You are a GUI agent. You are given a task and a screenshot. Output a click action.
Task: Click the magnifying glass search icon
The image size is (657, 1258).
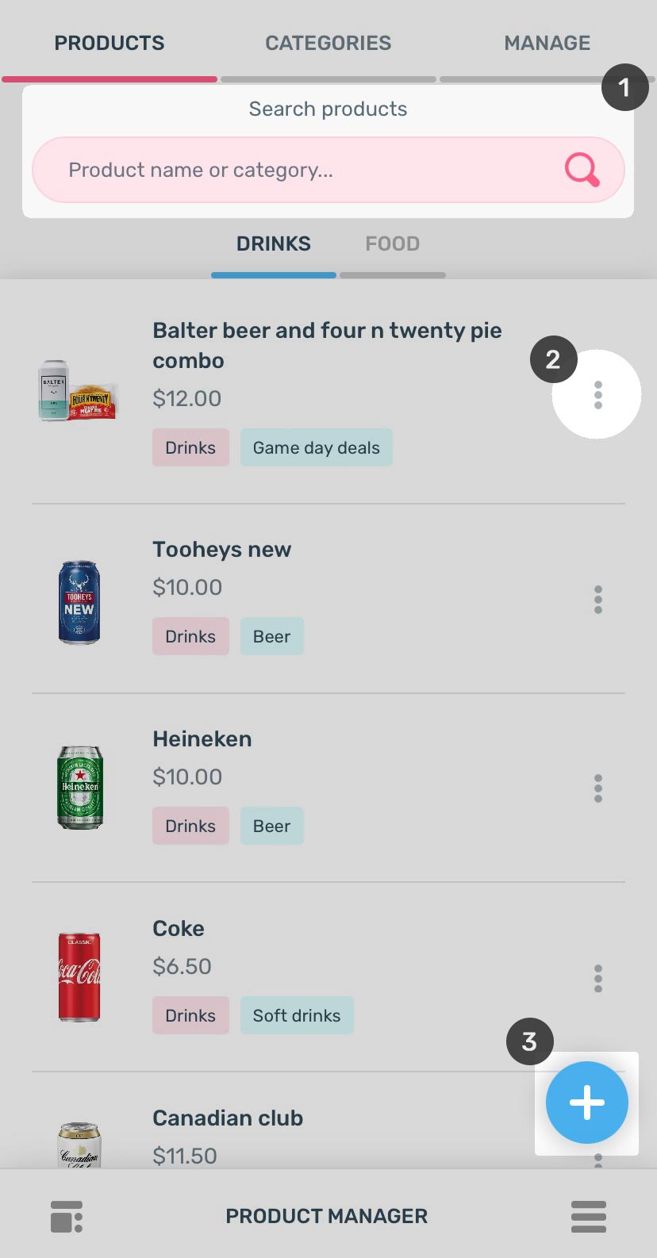(582, 170)
